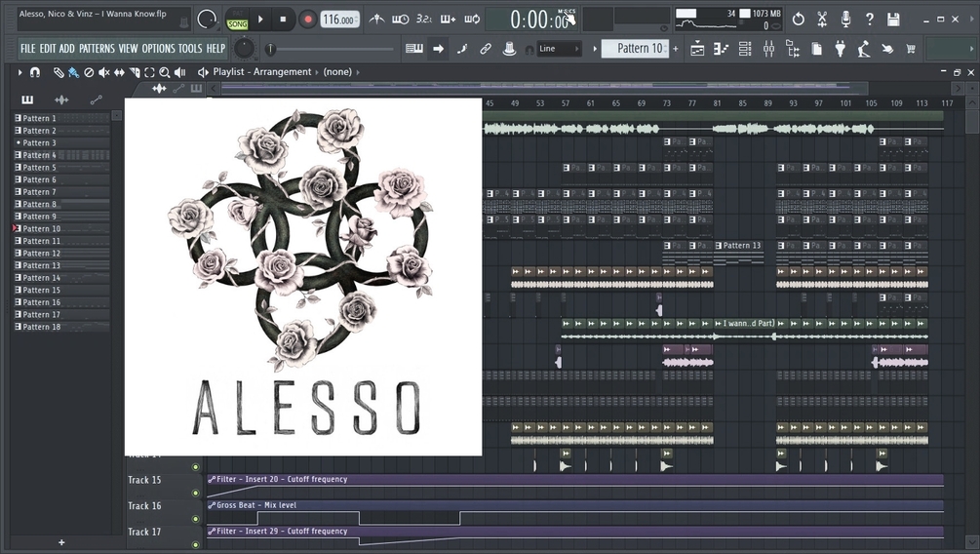Open the channel rack view icon
The width and height of the screenshot is (980, 554).
745,49
